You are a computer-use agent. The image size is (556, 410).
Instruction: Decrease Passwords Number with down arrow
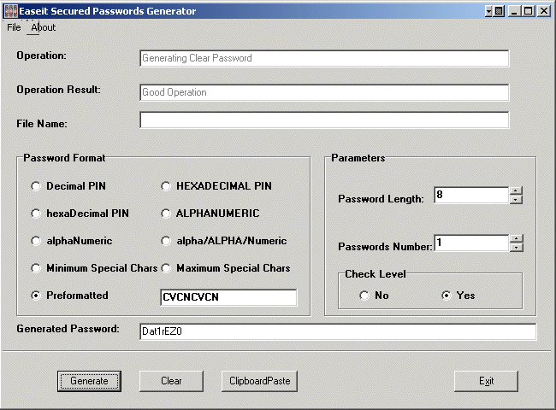517,247
